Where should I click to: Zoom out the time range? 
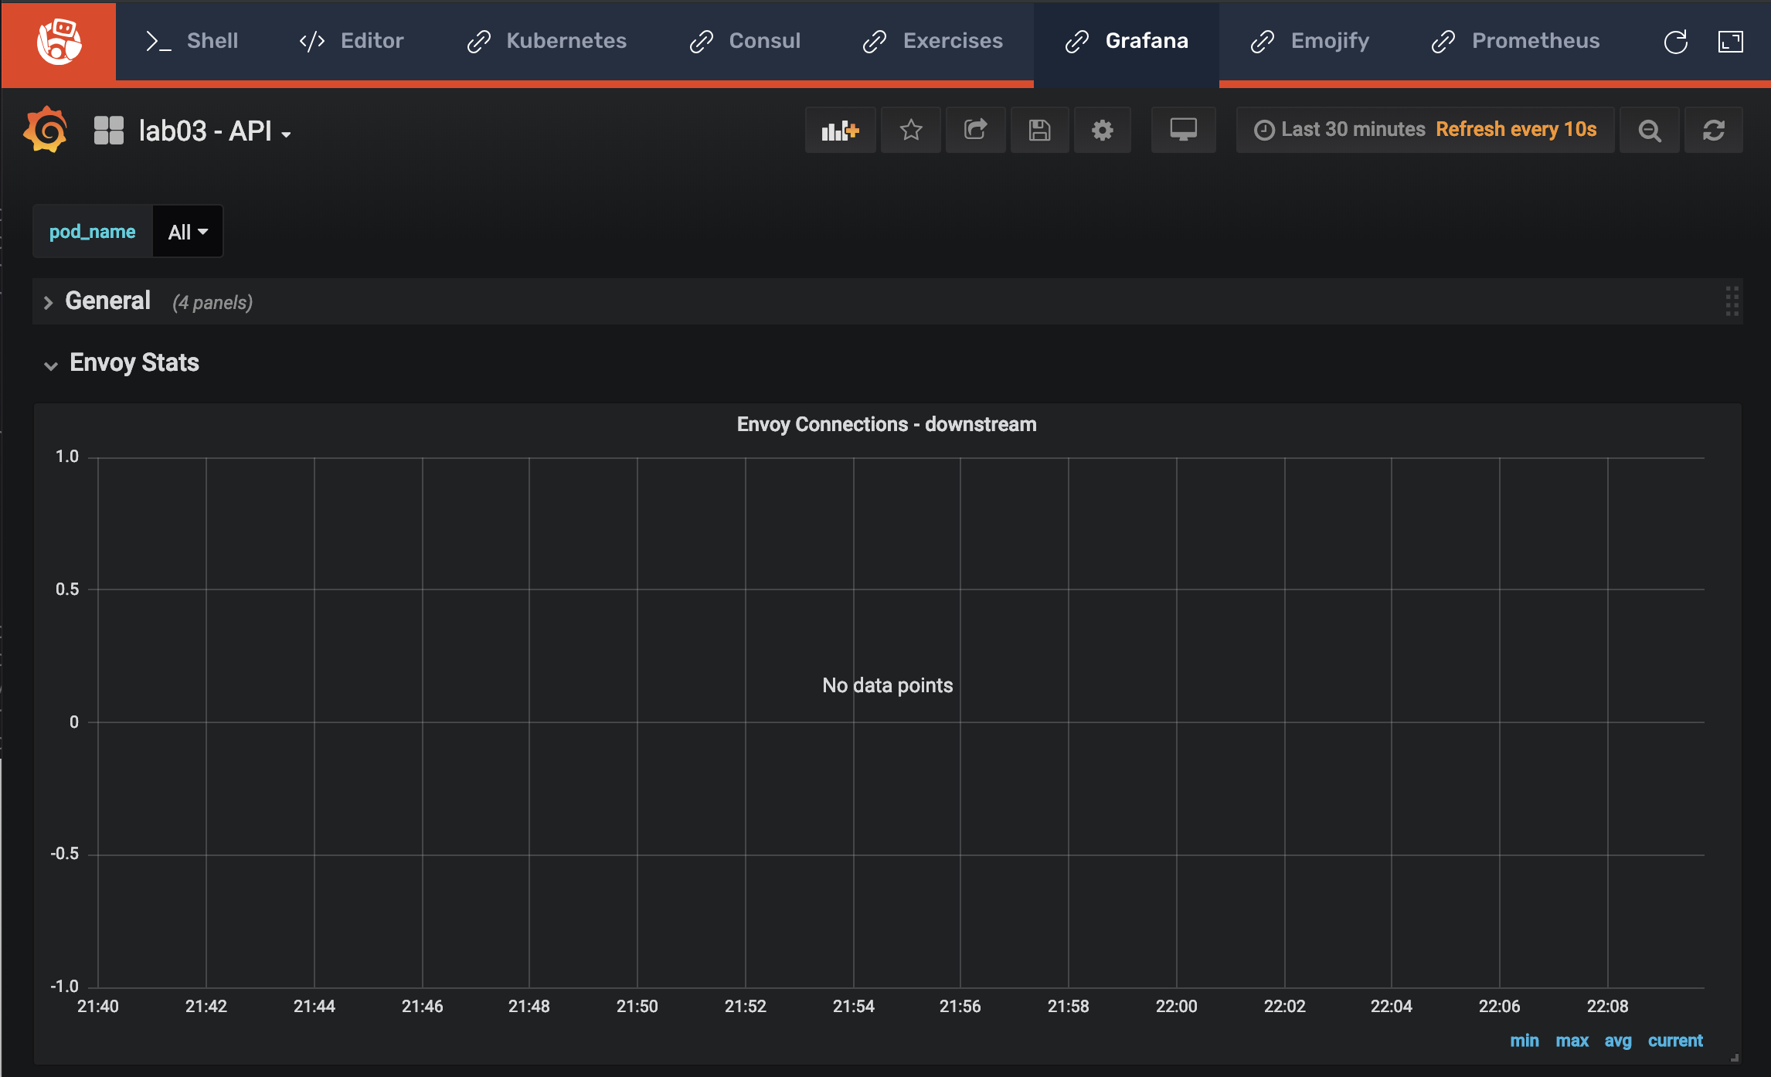(x=1650, y=130)
